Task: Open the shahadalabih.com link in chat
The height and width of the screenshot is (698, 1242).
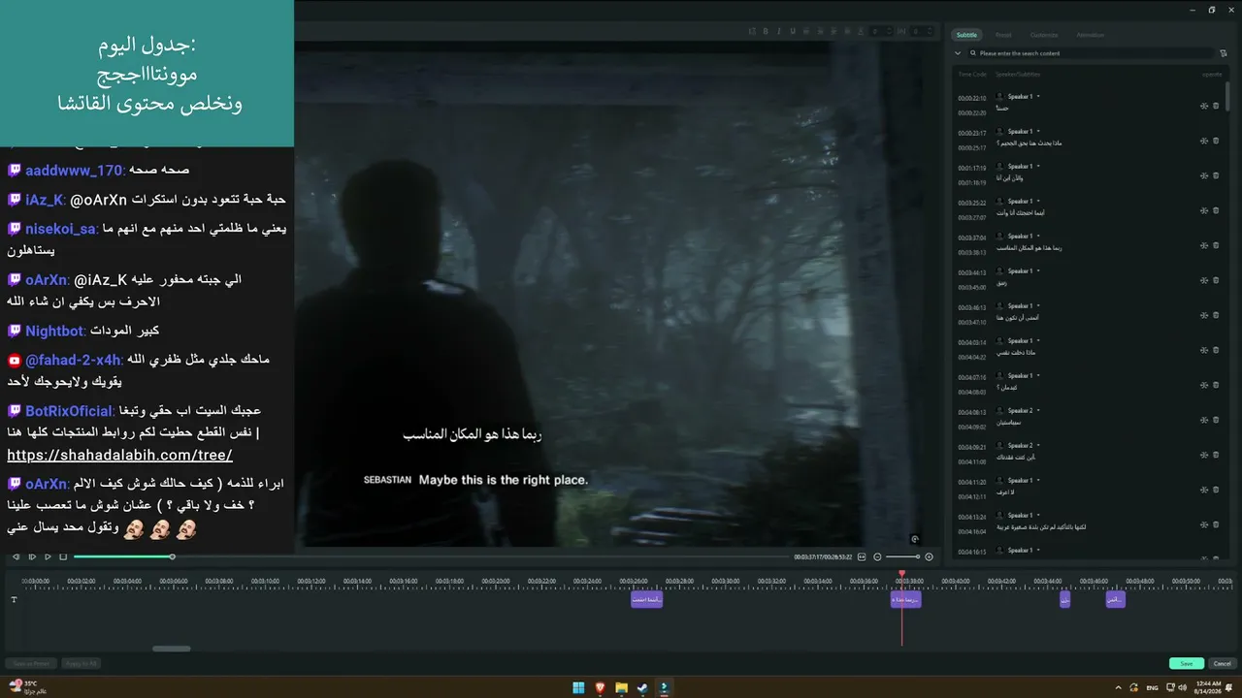Action: pyautogui.click(x=119, y=455)
